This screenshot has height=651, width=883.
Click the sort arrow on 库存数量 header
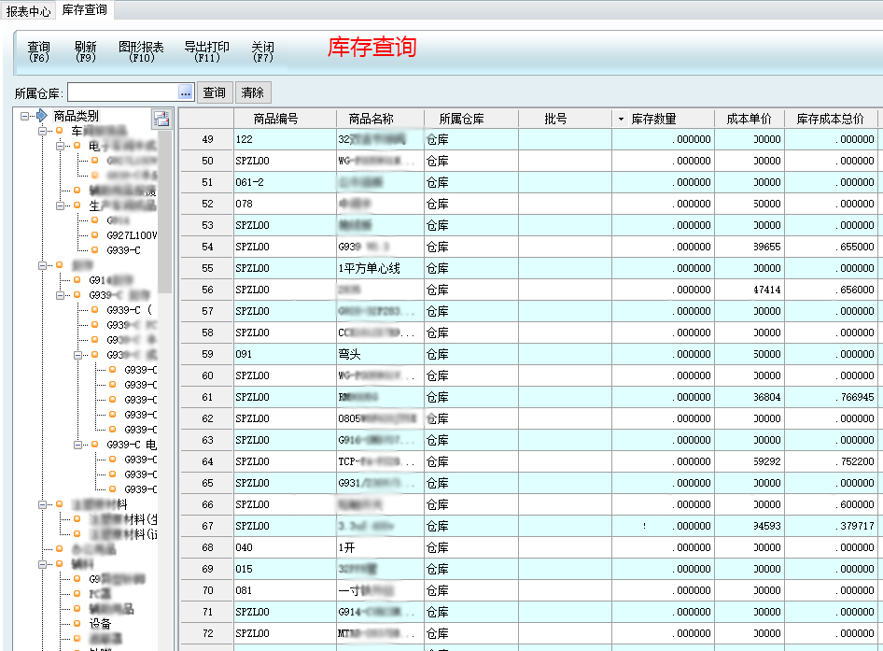tap(621, 120)
